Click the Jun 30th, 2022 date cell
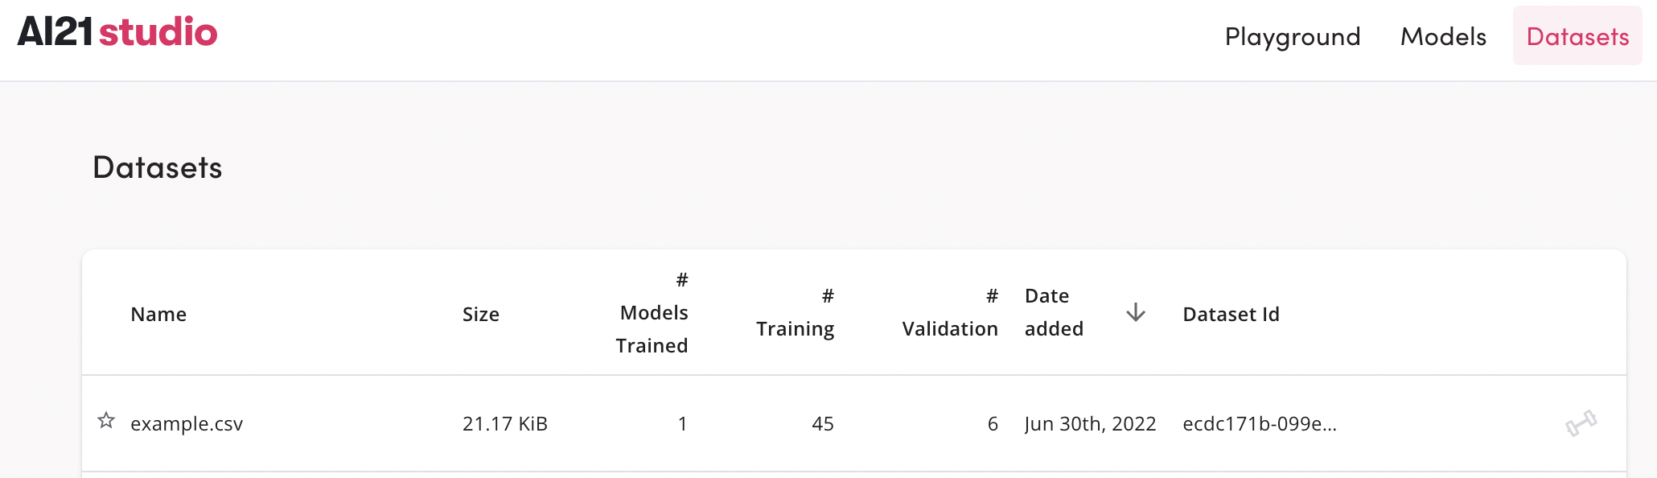 click(x=1091, y=423)
